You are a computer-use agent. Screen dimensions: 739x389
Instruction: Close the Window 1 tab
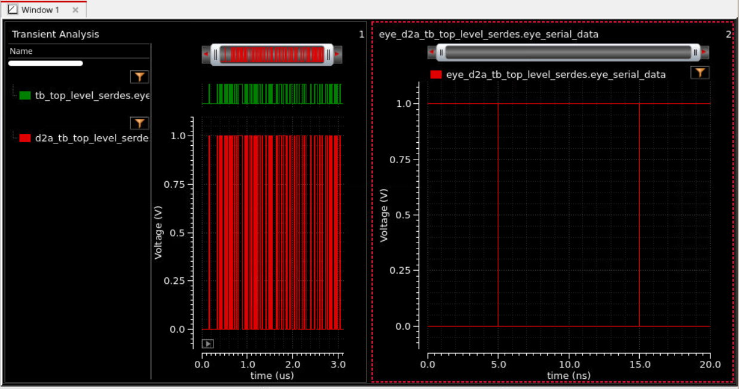click(75, 10)
